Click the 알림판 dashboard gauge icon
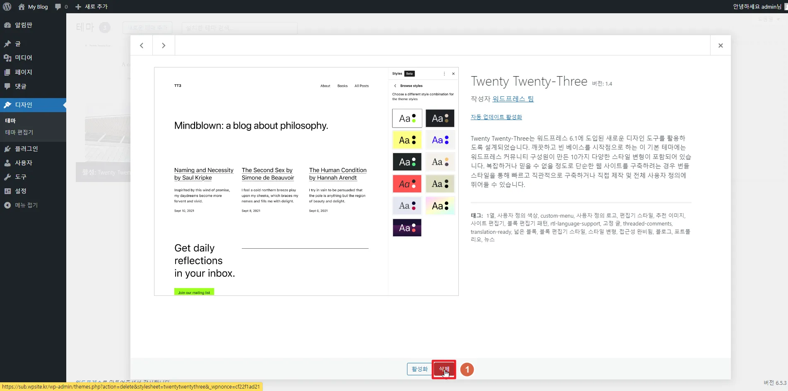Viewport: 788px width, 391px height. [x=7, y=25]
